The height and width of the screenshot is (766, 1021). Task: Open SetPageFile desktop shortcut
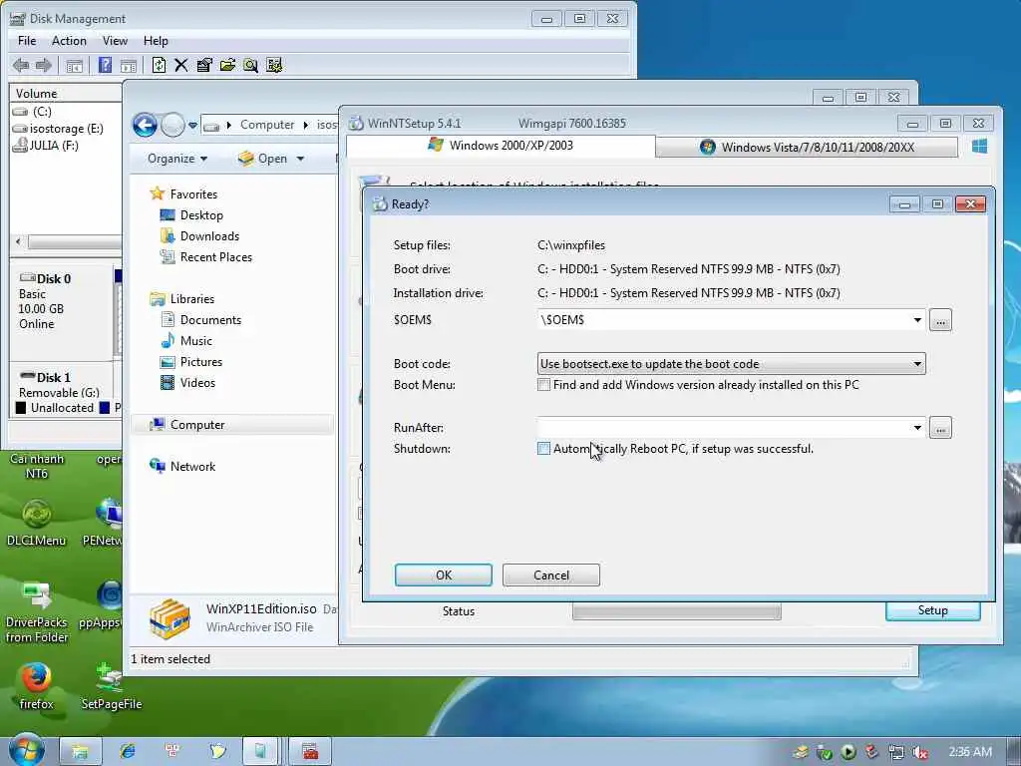coord(112,686)
